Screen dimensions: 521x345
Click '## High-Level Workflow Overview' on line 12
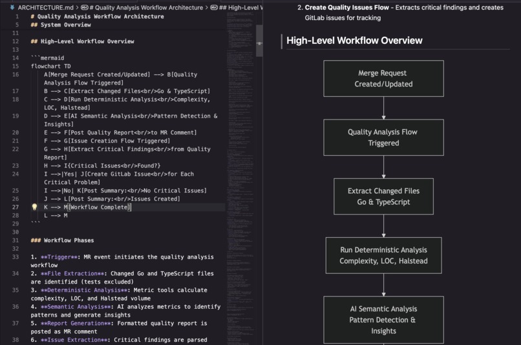point(82,41)
